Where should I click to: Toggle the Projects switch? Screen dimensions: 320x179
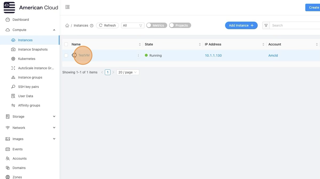tap(180, 25)
